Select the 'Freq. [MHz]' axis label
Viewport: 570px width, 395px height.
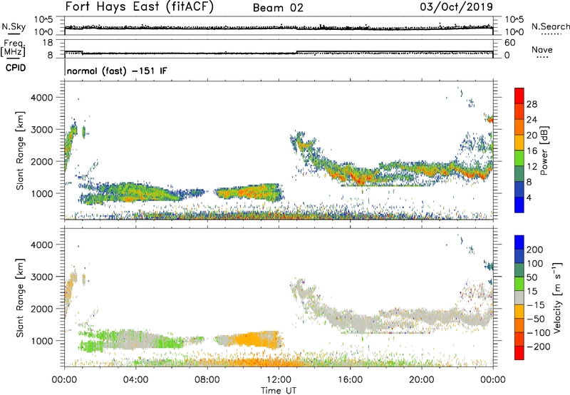click(14, 48)
